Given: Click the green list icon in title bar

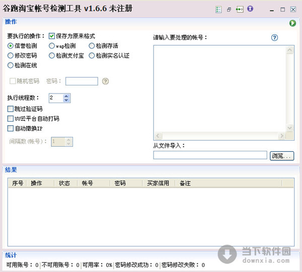Looking at the screenshot, I should pyautogui.click(x=218, y=10).
